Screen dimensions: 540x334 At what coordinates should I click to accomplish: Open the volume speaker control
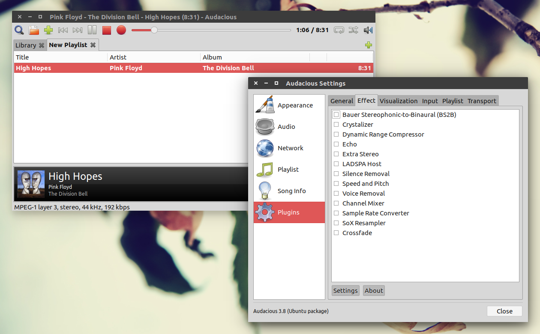(x=368, y=30)
